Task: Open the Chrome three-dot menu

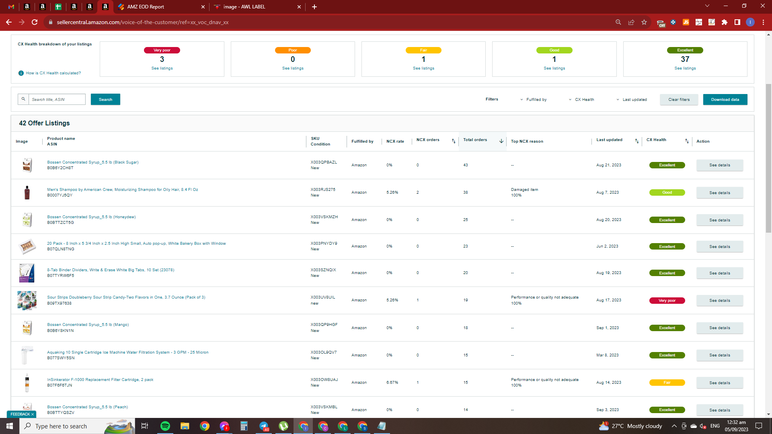Action: click(x=763, y=22)
